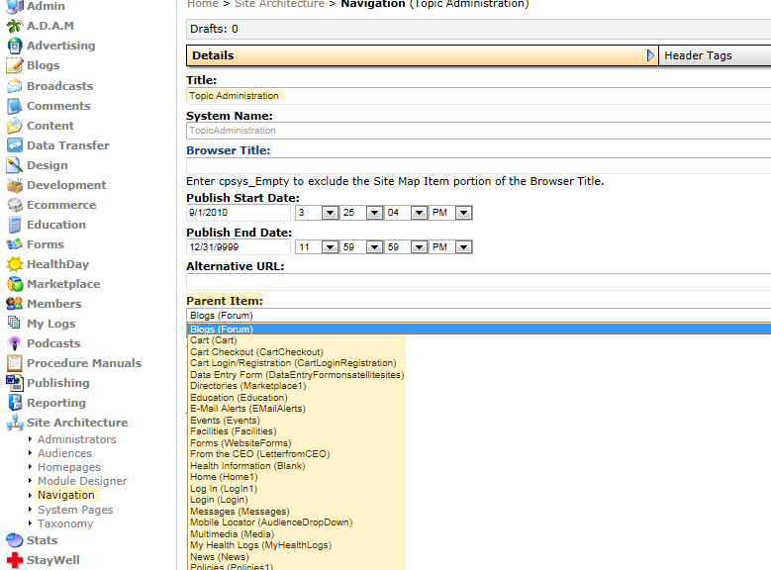Click the StayWell red cross icon
Image resolution: width=771 pixels, height=570 pixels.
coord(14,560)
